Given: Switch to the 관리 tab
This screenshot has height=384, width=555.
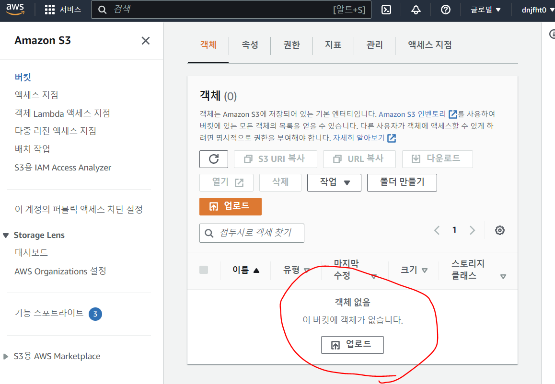Looking at the screenshot, I should pyautogui.click(x=374, y=45).
